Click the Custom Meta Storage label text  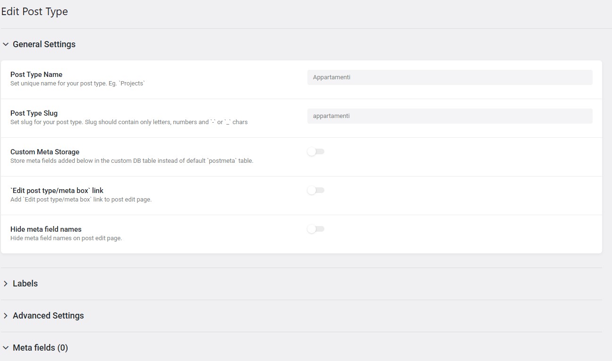coord(45,152)
